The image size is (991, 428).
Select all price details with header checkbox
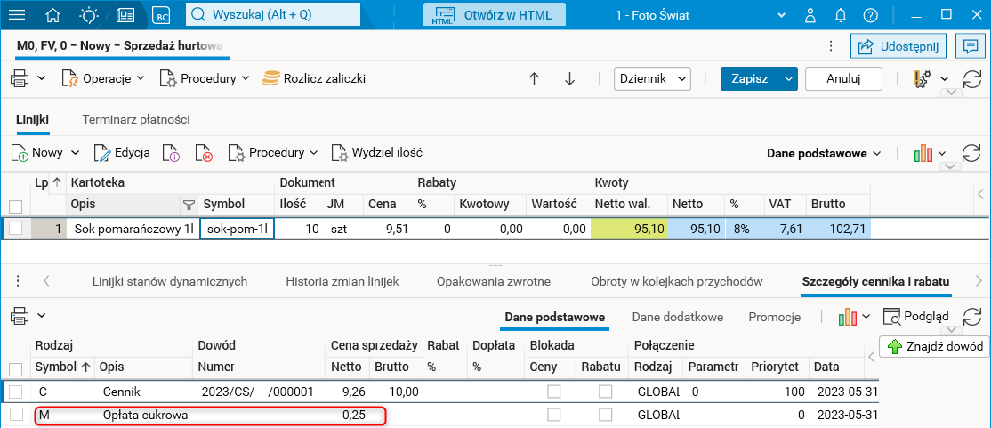click(x=16, y=368)
